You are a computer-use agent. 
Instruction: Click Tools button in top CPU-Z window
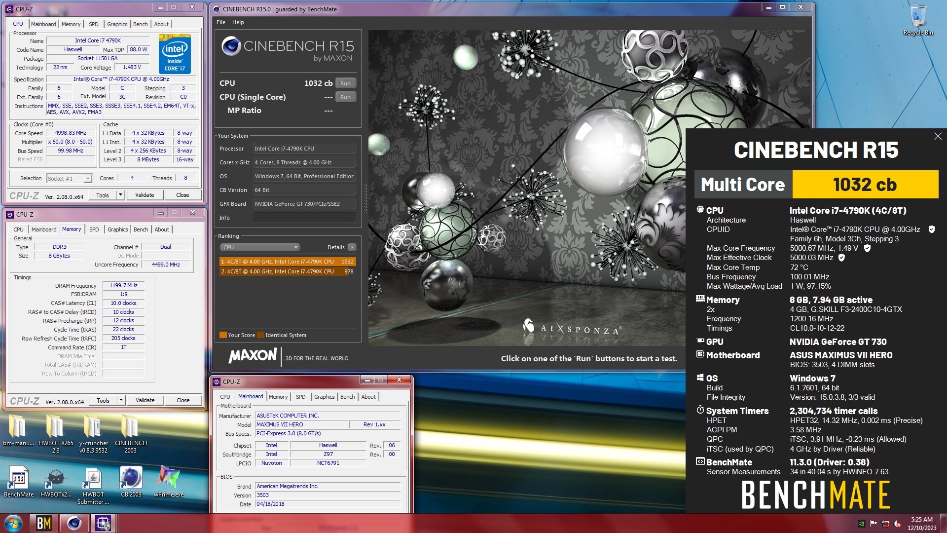pyautogui.click(x=103, y=195)
